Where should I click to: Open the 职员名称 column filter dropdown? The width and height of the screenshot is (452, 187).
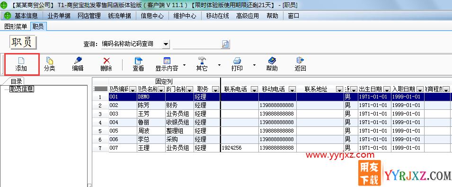click(x=161, y=89)
